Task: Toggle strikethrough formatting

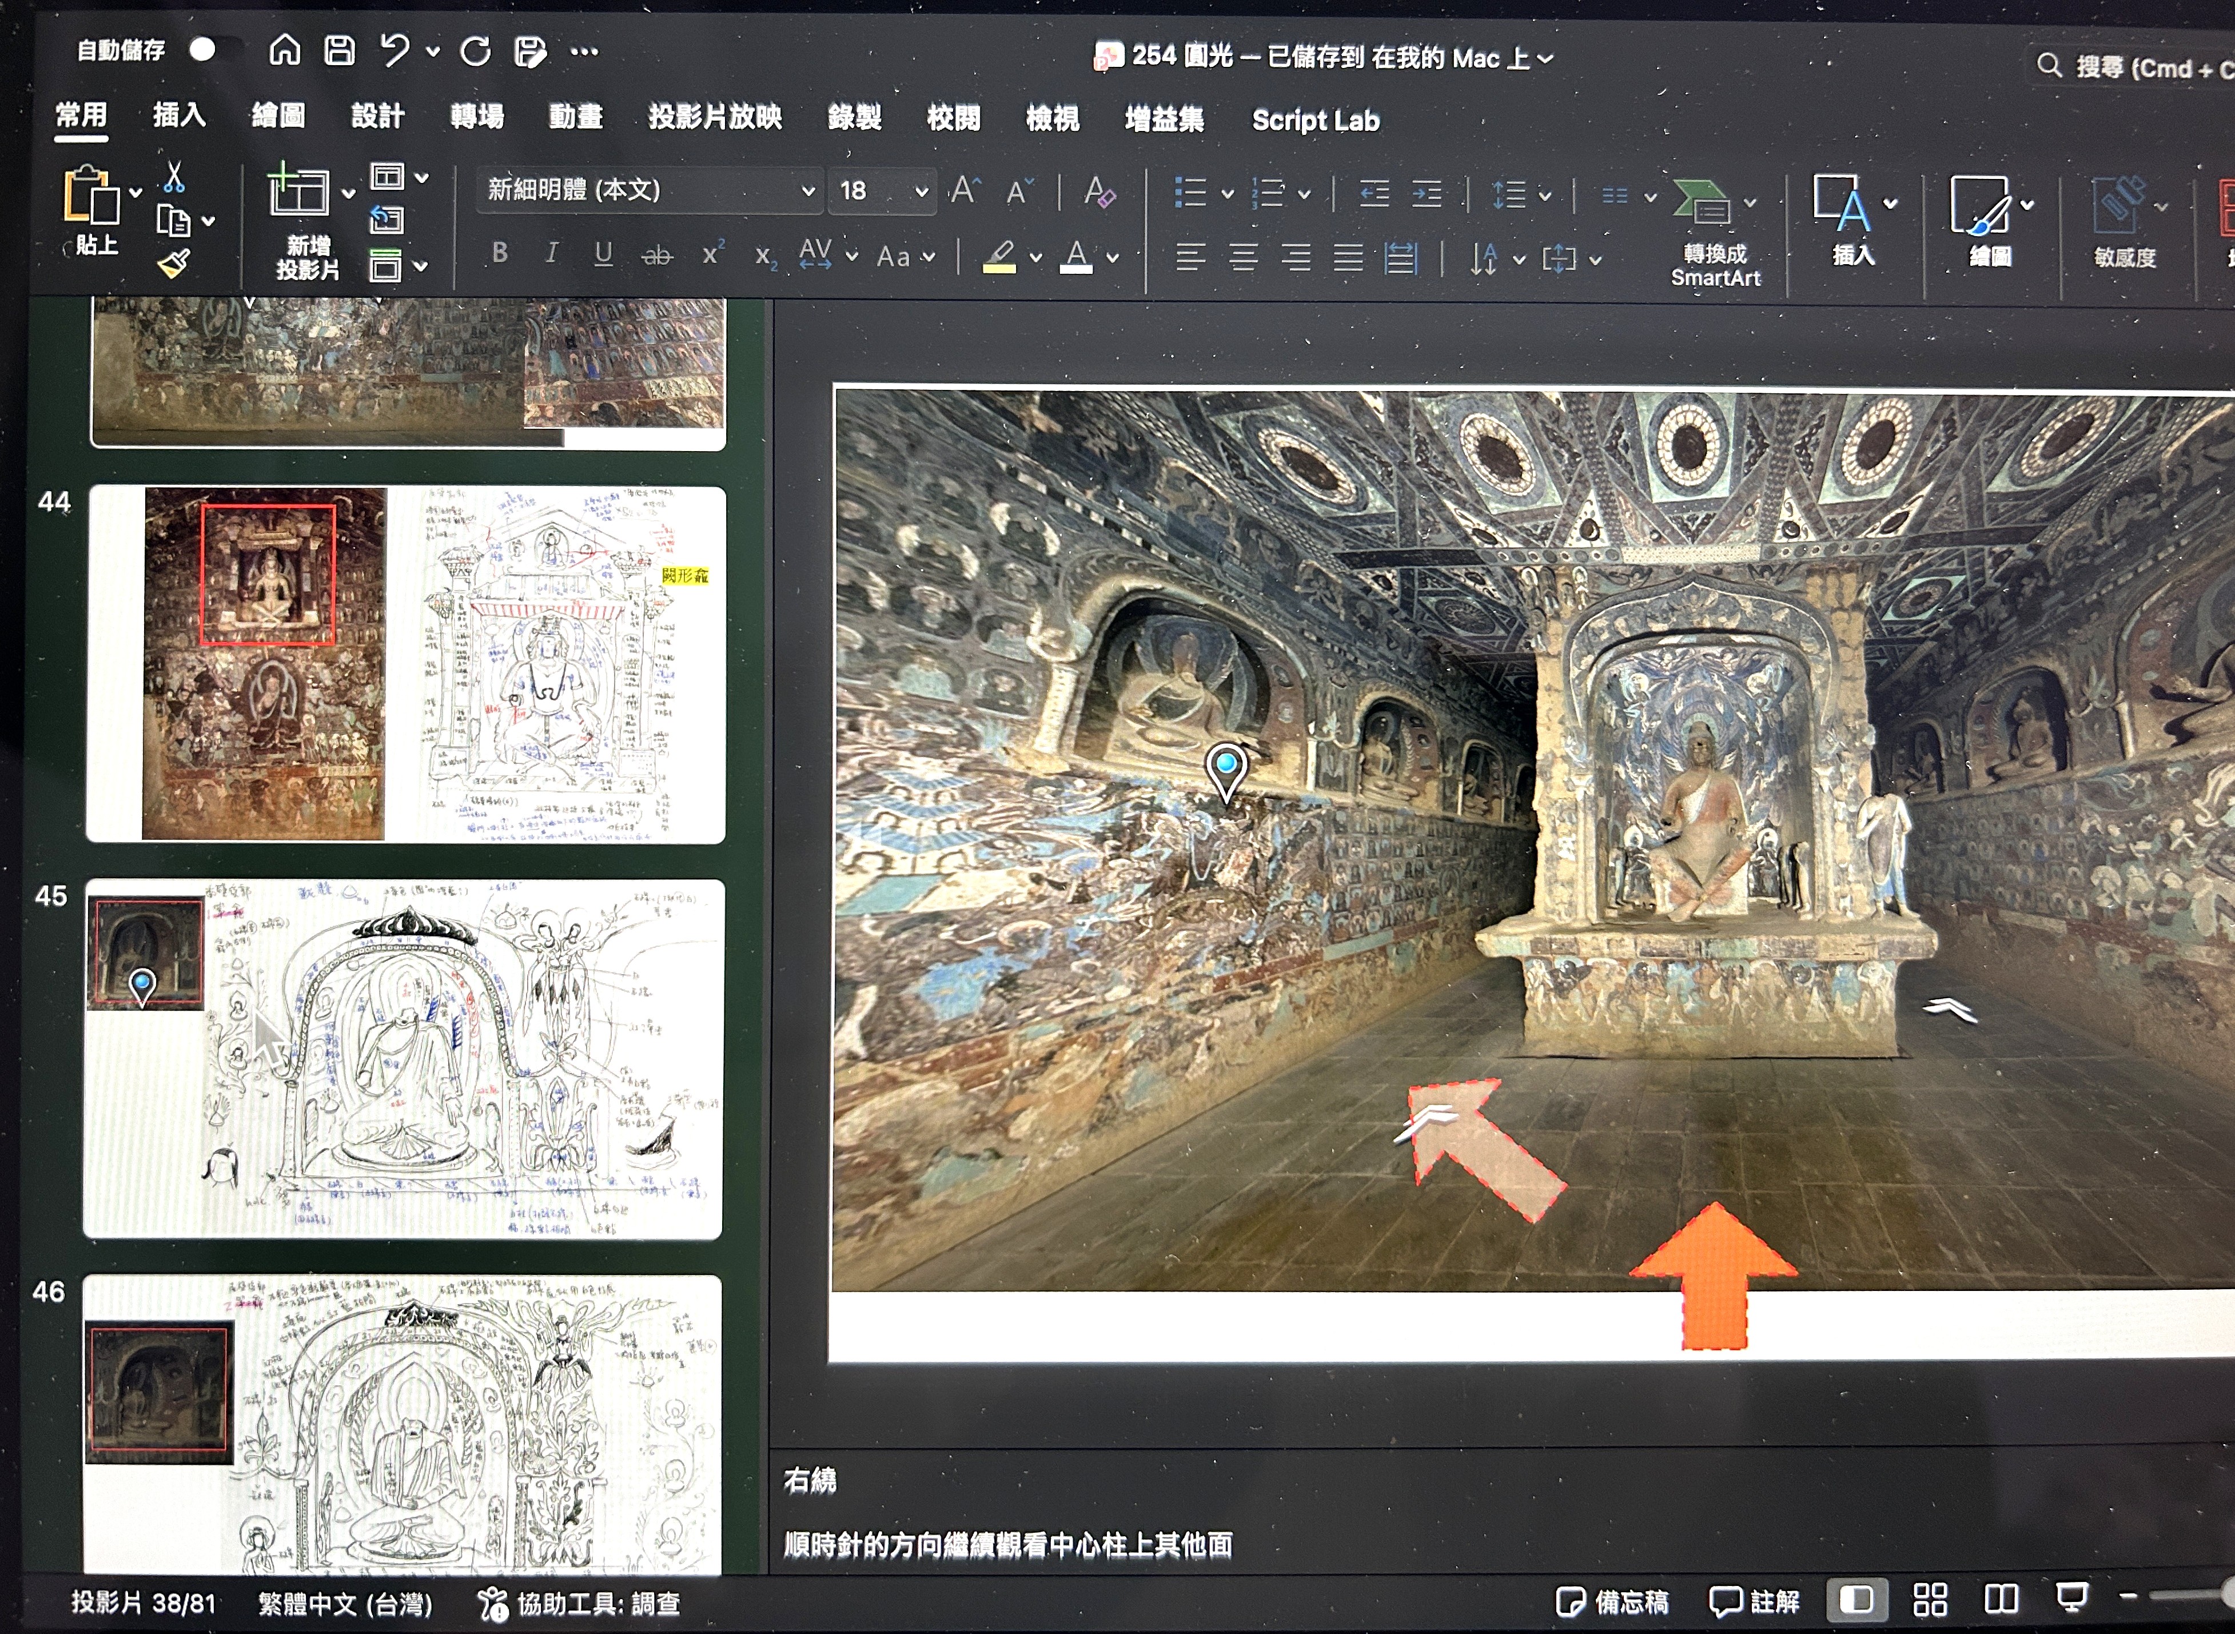Action: pyautogui.click(x=656, y=256)
